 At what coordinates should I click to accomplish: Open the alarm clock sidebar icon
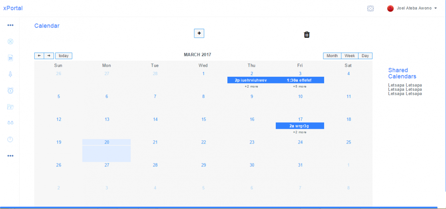click(10, 90)
